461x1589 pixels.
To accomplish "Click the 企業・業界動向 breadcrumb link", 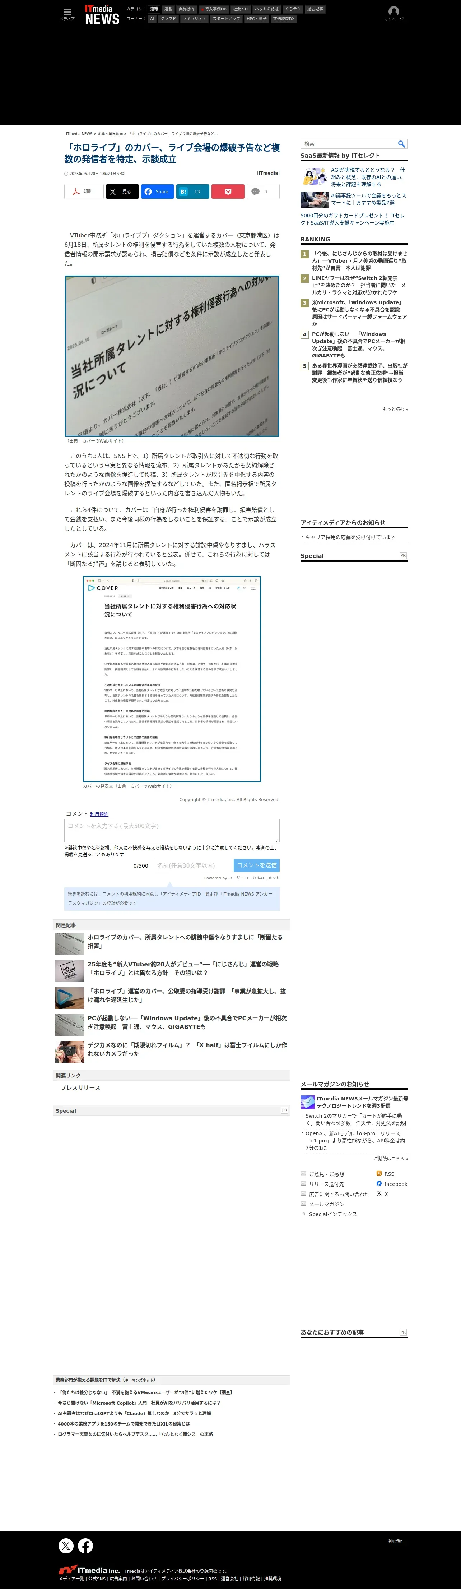I will (110, 134).
